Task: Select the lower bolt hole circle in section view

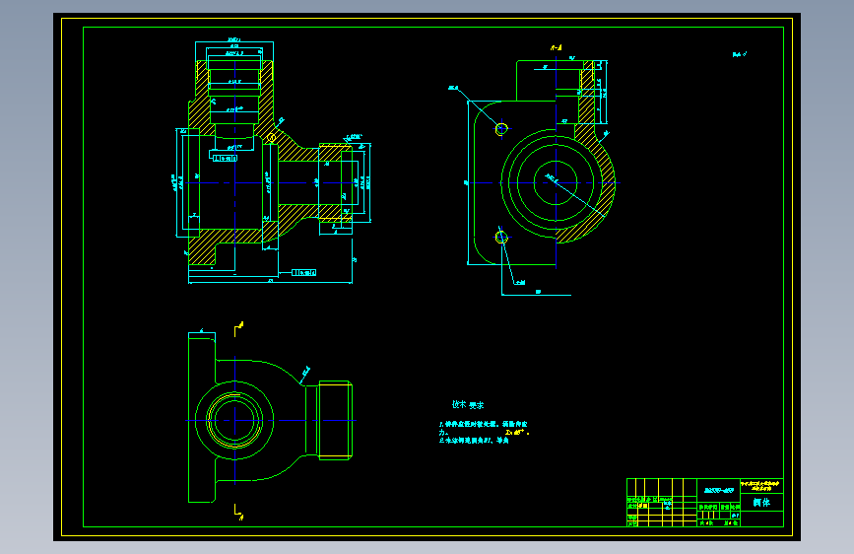Action: [x=501, y=238]
